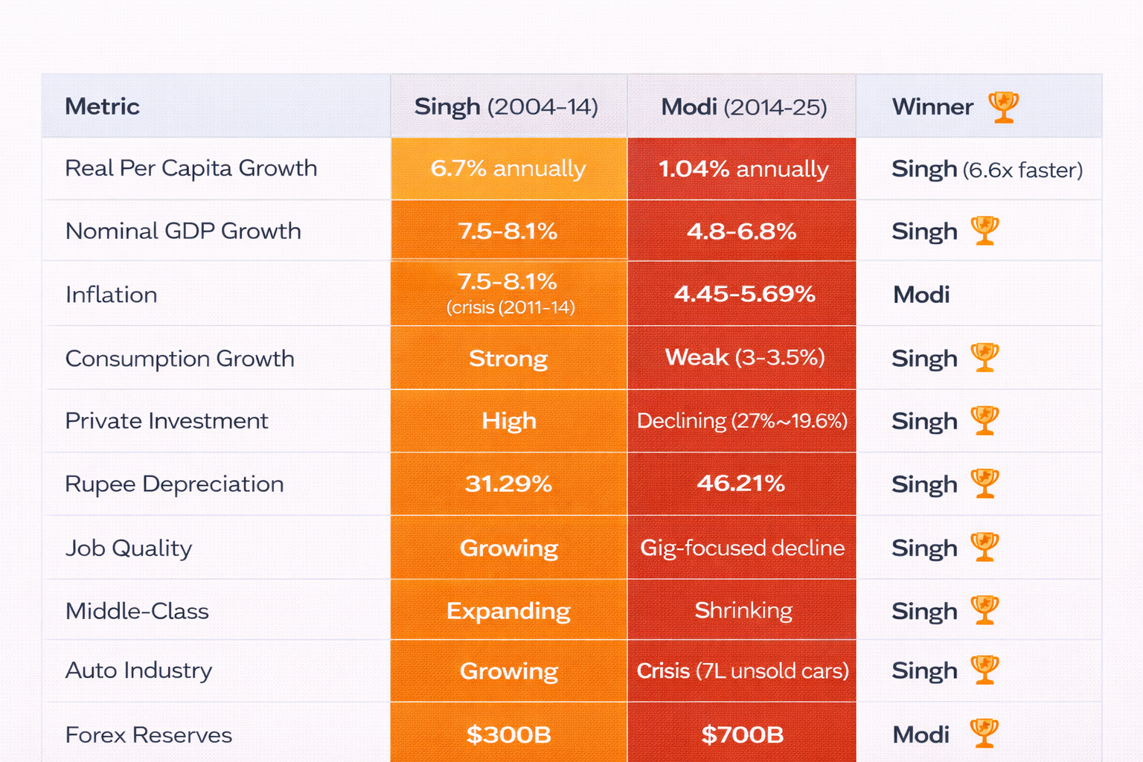
Task: Click the "Real Per Capita Growth" row label
Action: point(191,168)
